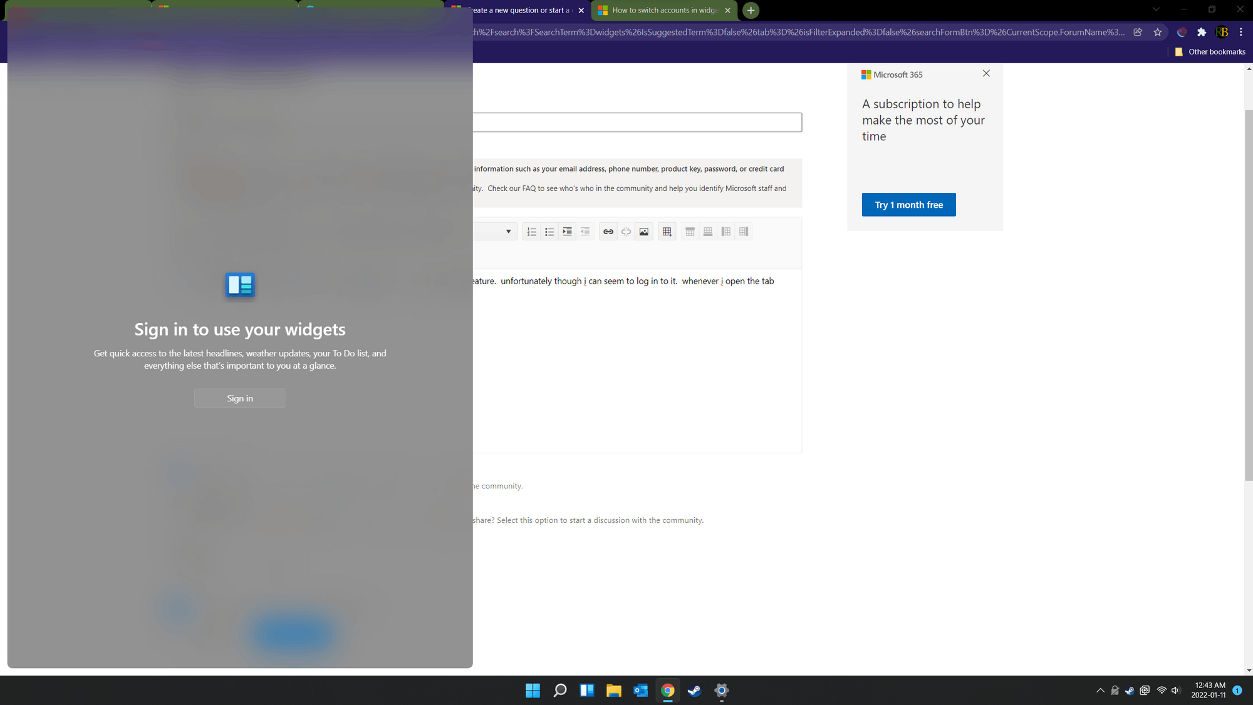Increase the text indent
Viewport: 1253px width, 705px height.
click(x=567, y=231)
